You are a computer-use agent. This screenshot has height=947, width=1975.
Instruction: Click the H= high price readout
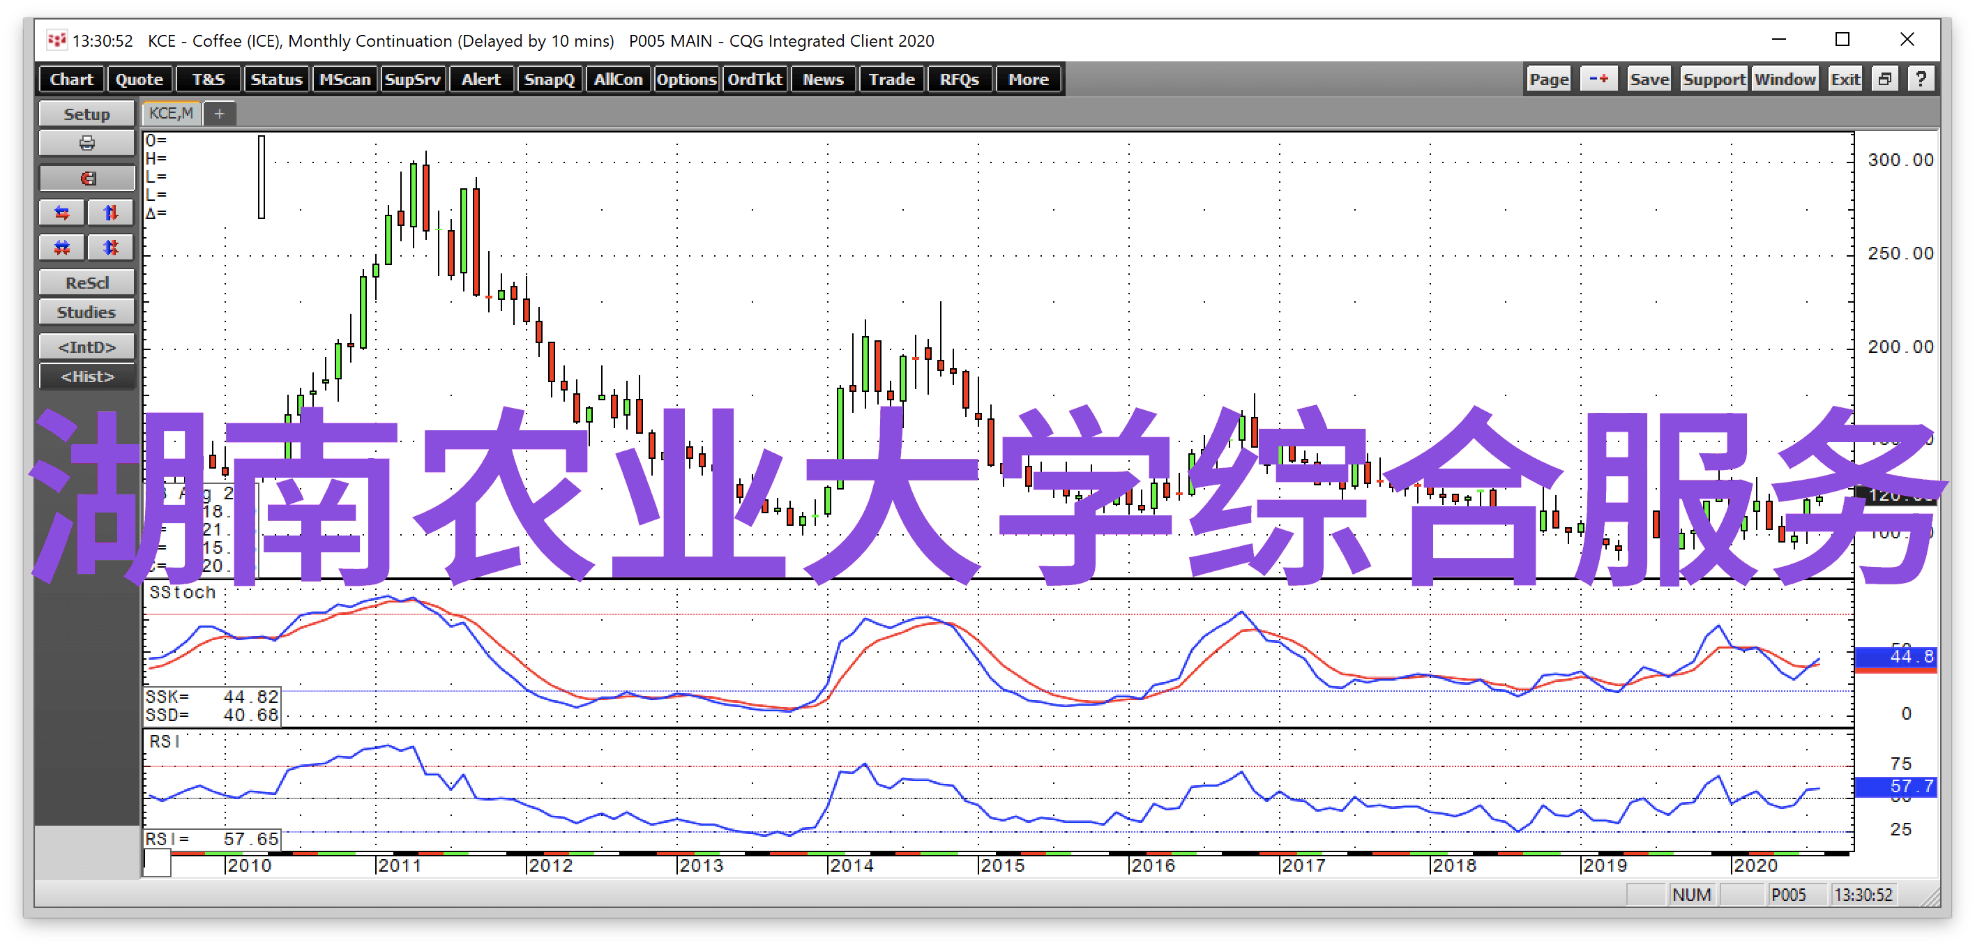pos(156,159)
